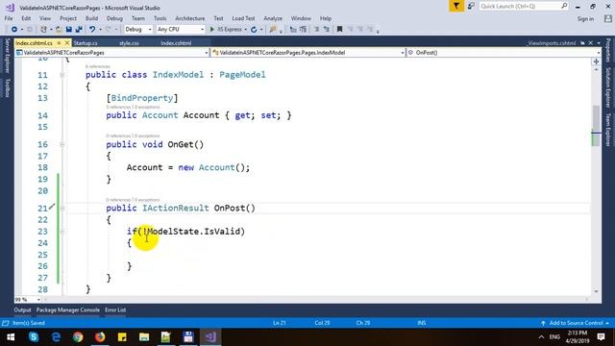Open the Team menu

pos(138,18)
